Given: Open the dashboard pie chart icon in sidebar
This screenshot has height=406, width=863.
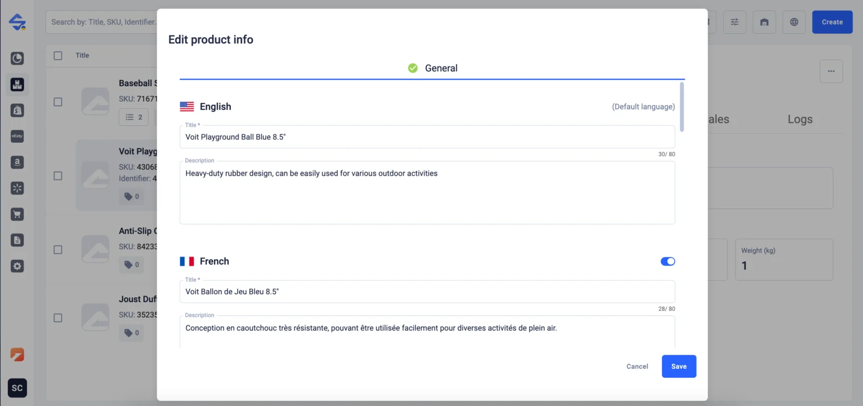Looking at the screenshot, I should click(17, 58).
